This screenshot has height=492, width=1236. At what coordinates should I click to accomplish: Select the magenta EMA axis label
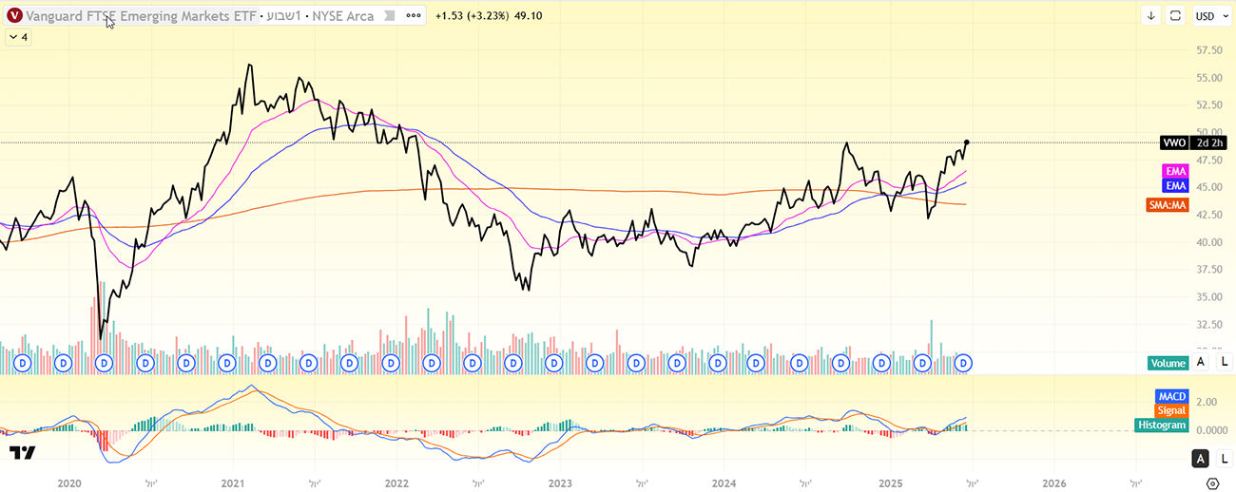[1176, 171]
